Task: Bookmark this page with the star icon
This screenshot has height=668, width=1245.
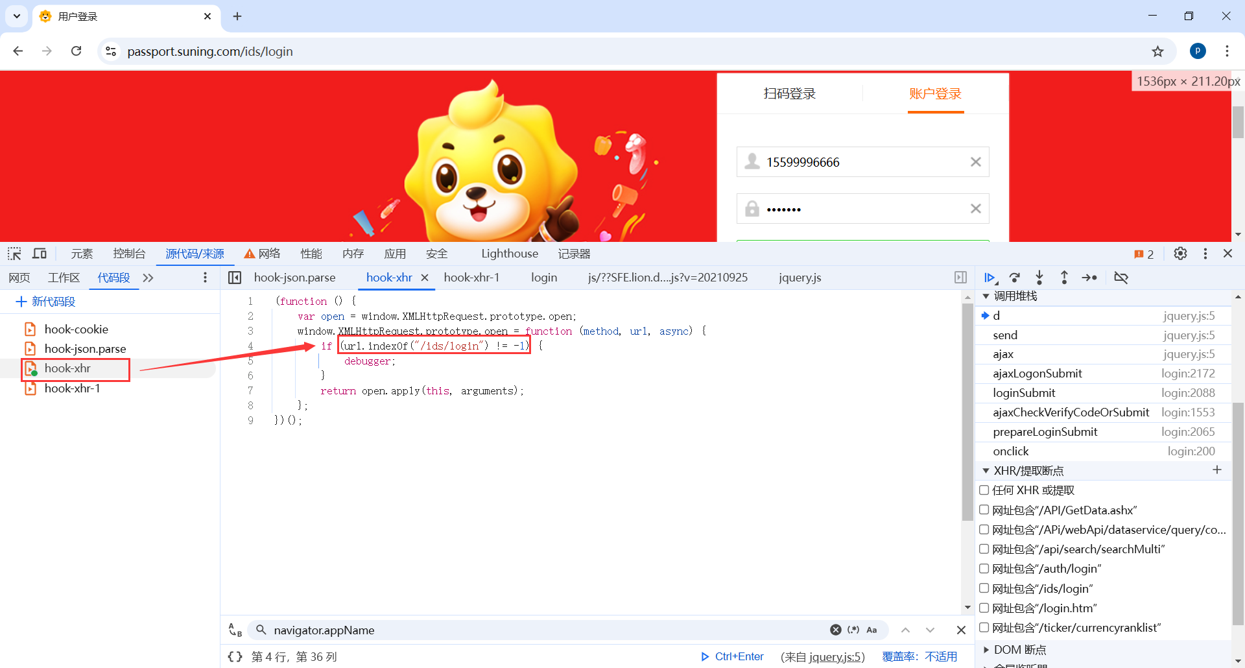Action: click(1157, 51)
